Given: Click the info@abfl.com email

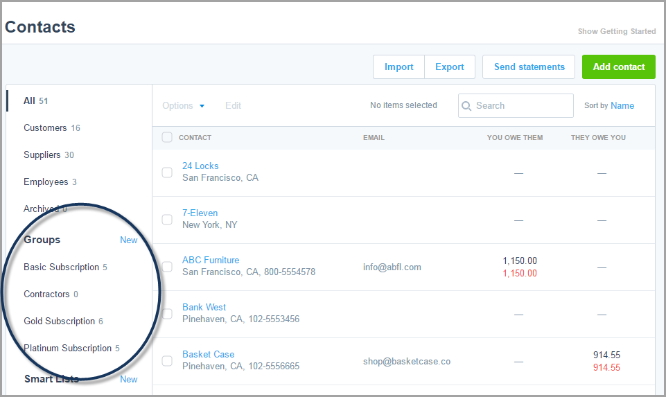Looking at the screenshot, I should click(x=392, y=267).
